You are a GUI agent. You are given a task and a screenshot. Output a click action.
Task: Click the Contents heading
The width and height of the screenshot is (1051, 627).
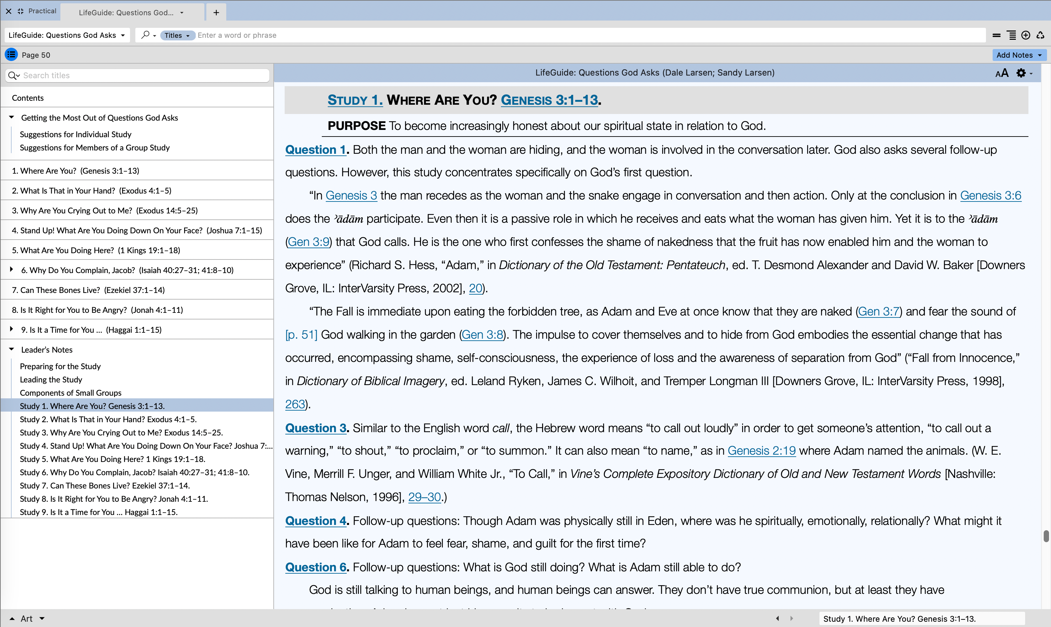point(28,98)
